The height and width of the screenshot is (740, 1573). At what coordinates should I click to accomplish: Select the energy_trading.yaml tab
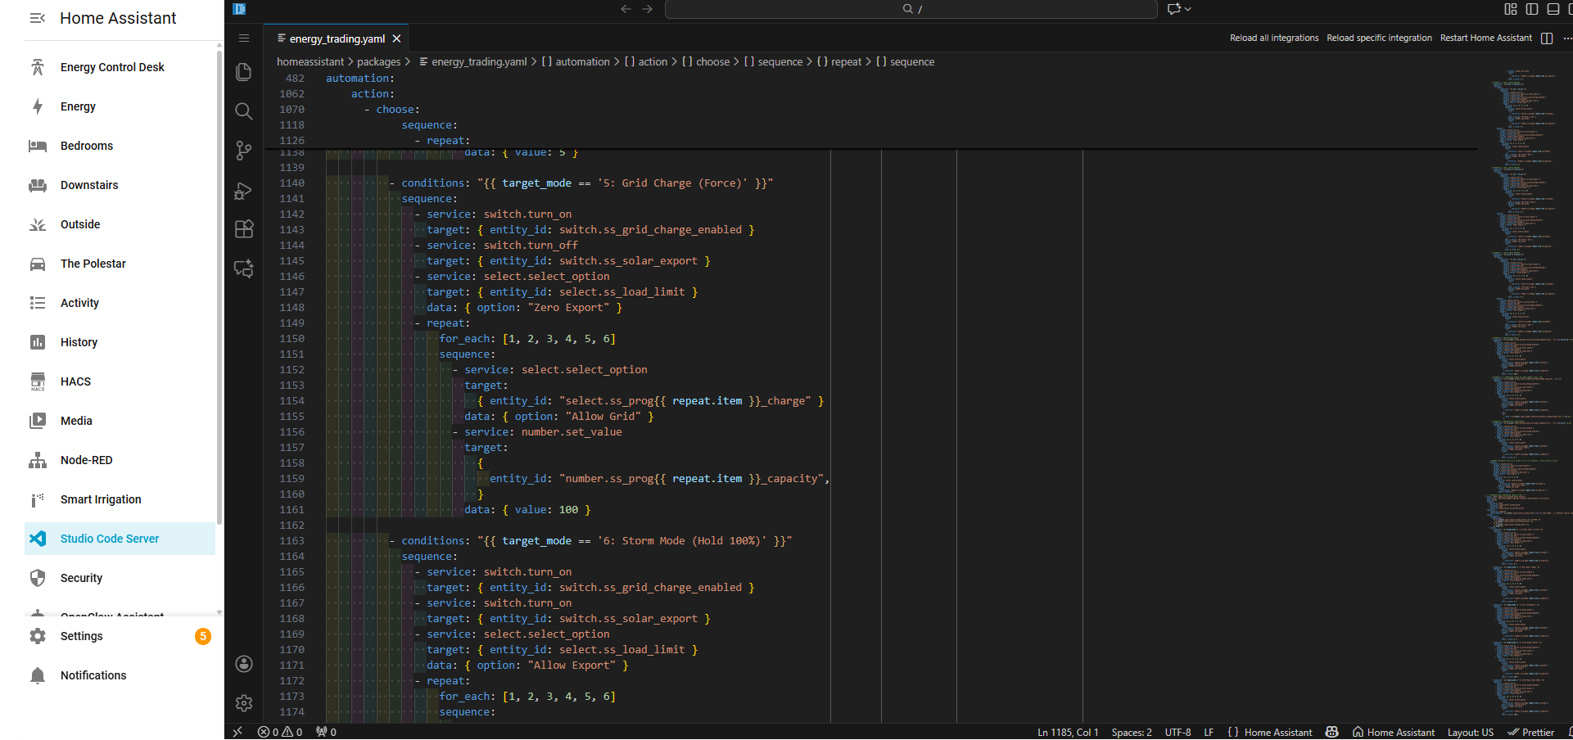click(x=337, y=38)
